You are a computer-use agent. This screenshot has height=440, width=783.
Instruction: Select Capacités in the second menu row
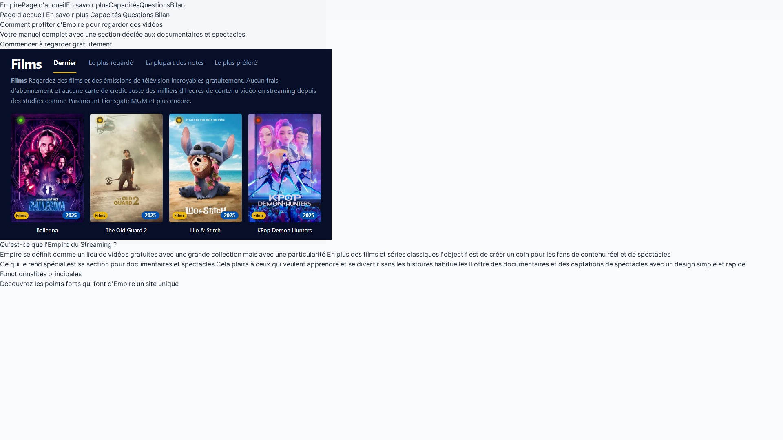[106, 15]
